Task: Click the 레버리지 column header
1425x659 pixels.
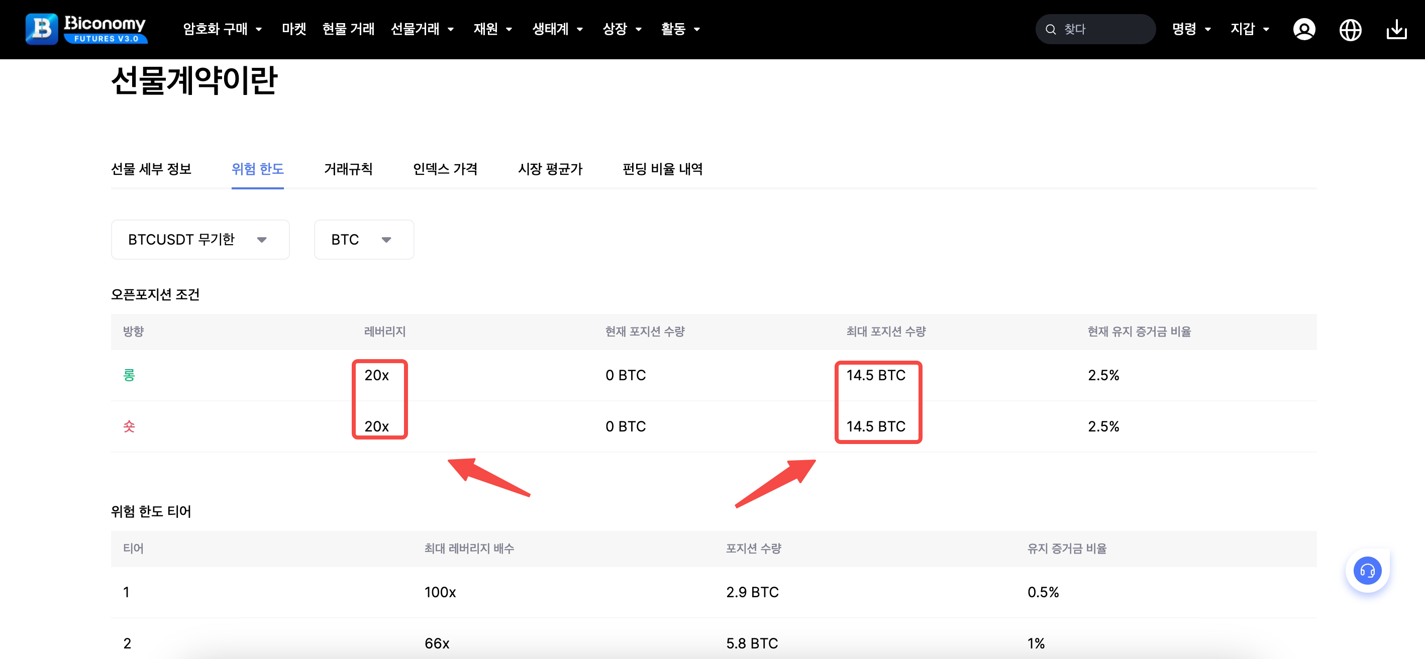Action: tap(385, 331)
